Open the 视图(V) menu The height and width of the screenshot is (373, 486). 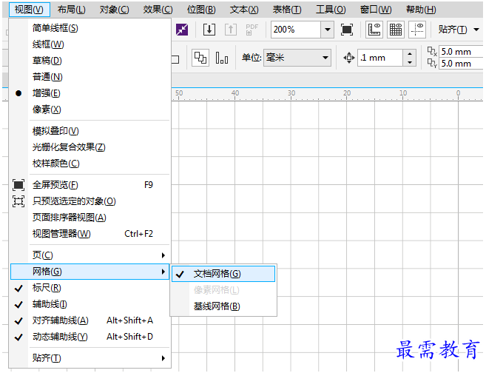pyautogui.click(x=29, y=10)
